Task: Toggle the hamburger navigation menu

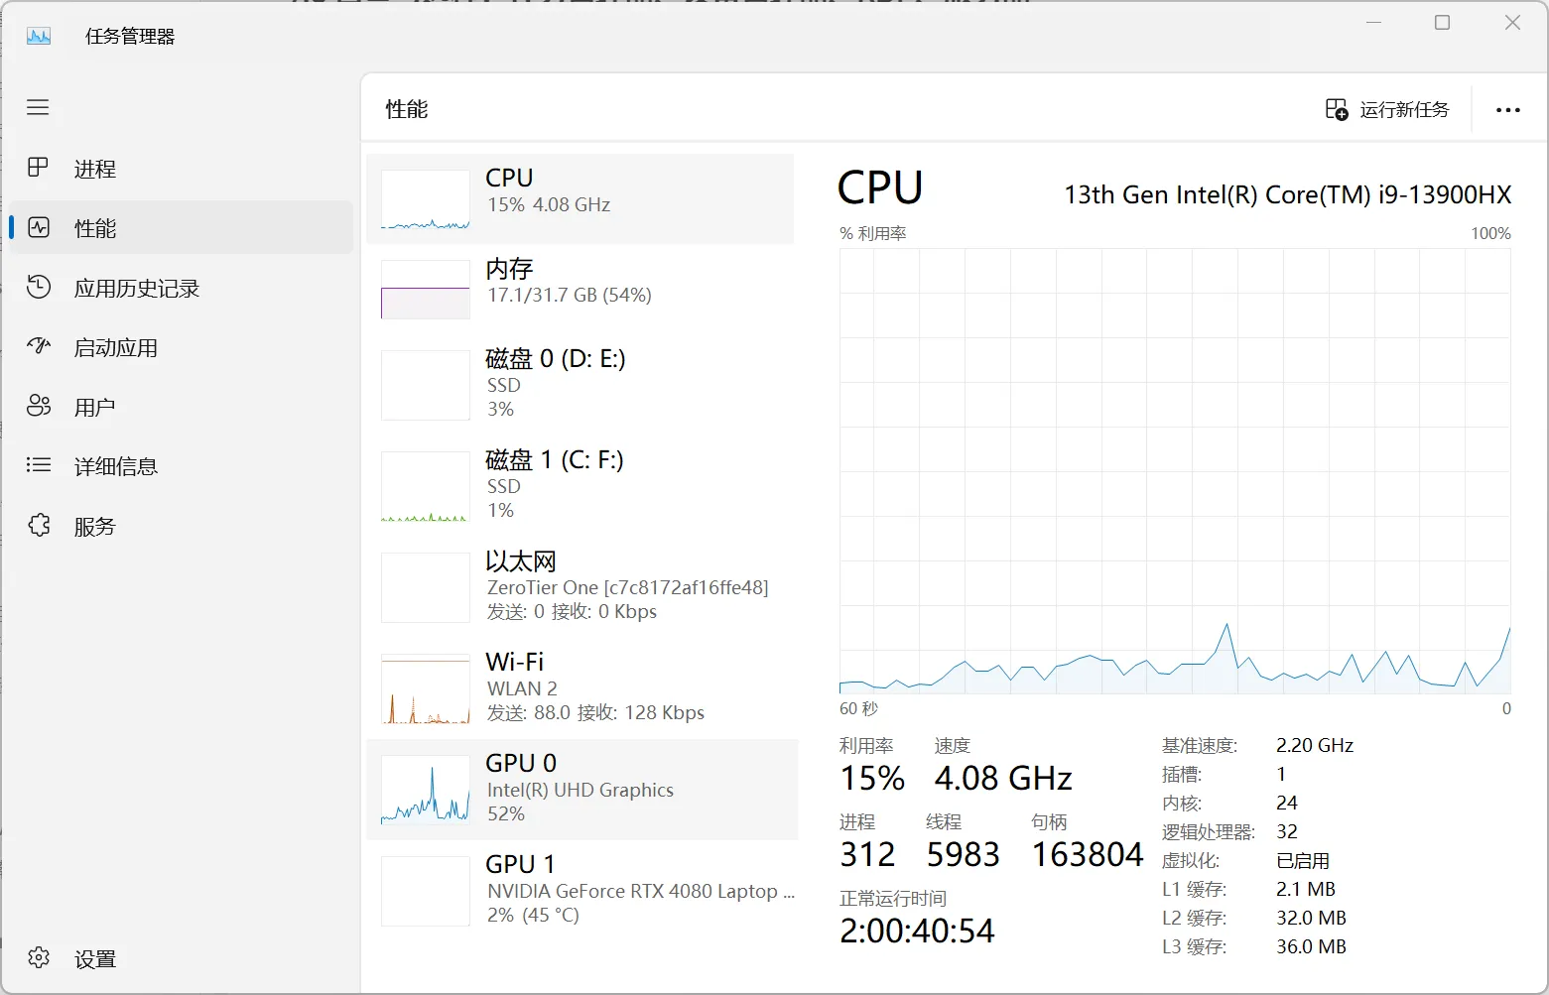Action: pyautogui.click(x=38, y=107)
